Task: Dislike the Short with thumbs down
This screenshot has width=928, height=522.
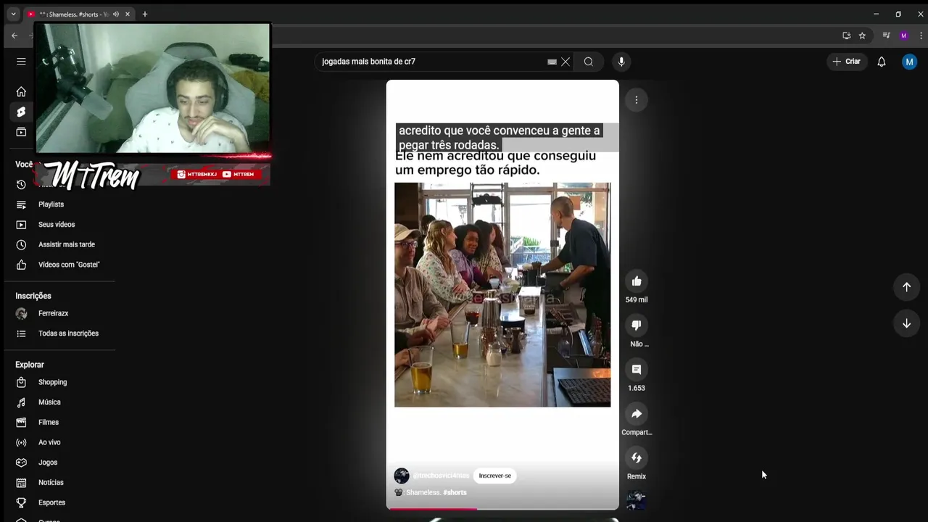Action: point(636,326)
